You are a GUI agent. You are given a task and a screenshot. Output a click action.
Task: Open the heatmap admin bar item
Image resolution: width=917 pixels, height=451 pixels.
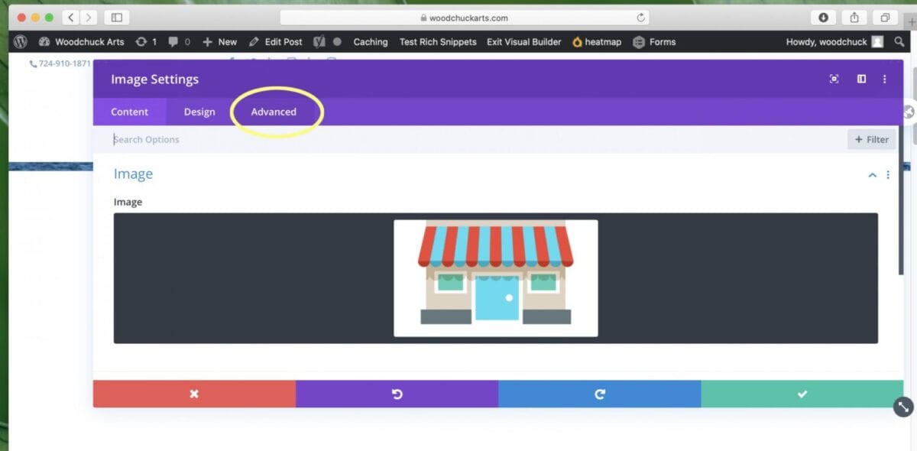[x=597, y=42]
